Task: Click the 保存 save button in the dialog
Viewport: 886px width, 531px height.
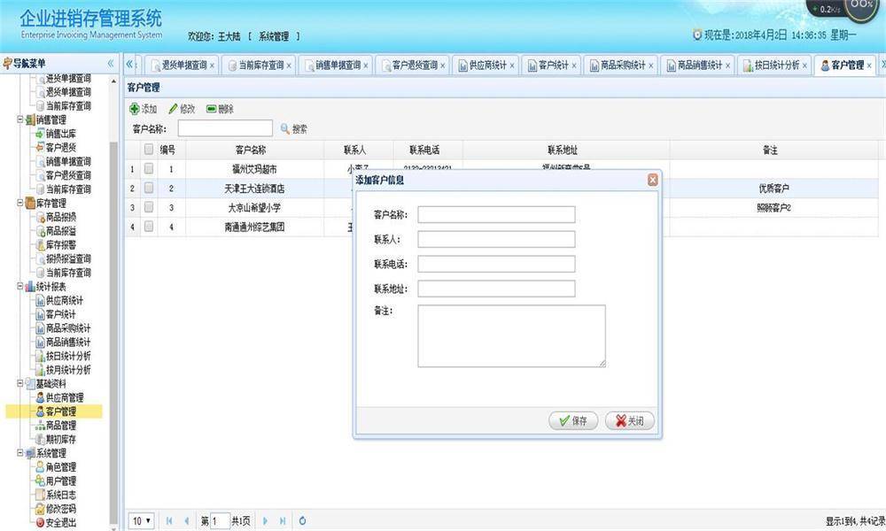Action: [x=572, y=421]
